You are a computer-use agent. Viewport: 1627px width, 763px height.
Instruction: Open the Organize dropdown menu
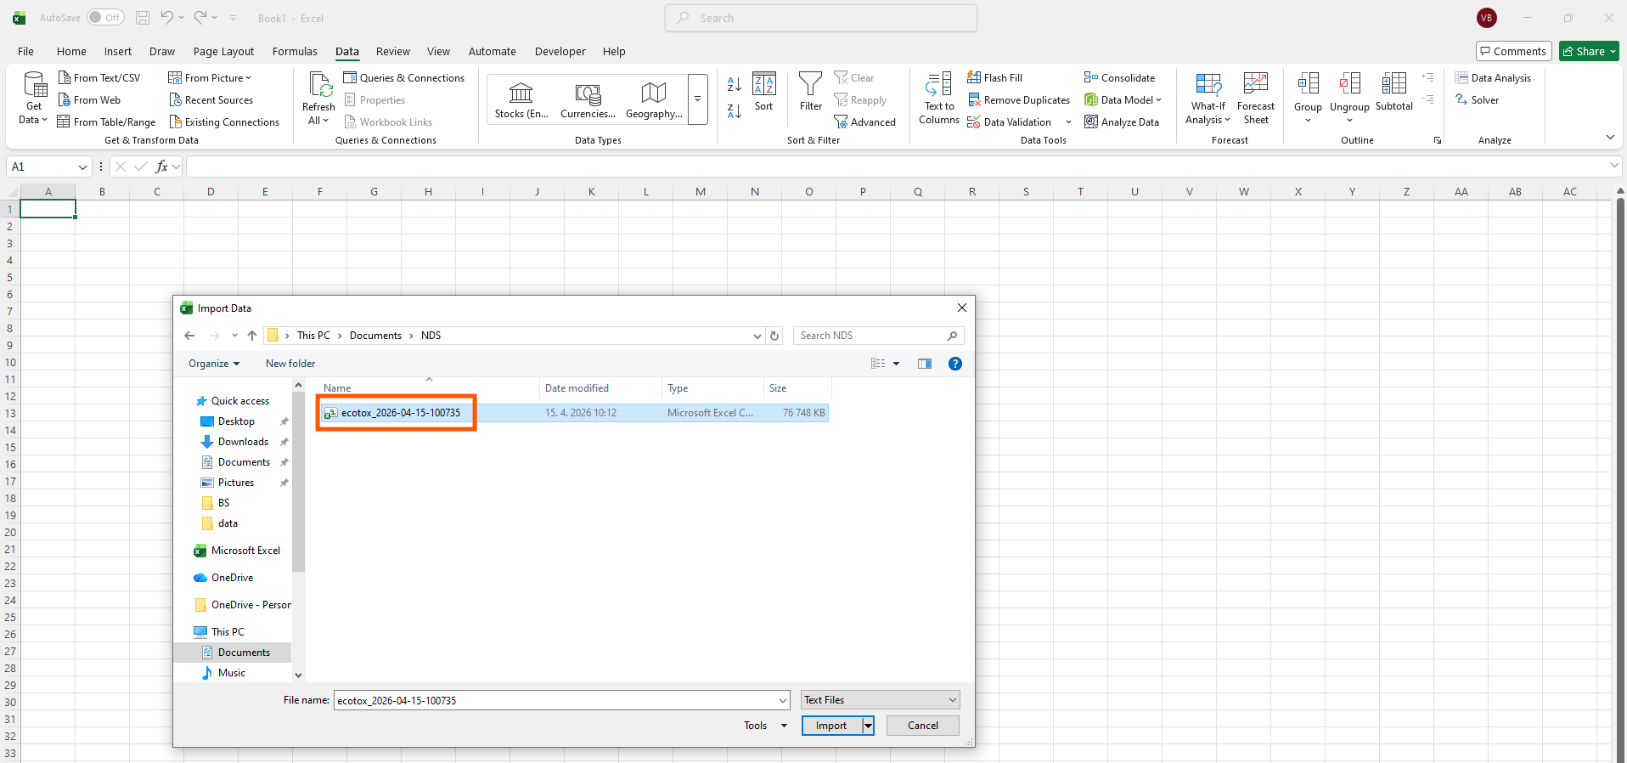[213, 364]
